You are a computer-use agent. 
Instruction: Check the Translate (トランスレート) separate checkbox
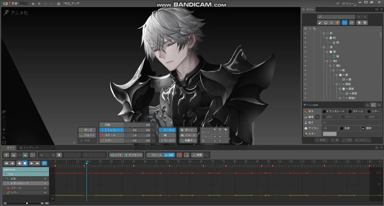[x=324, y=111]
